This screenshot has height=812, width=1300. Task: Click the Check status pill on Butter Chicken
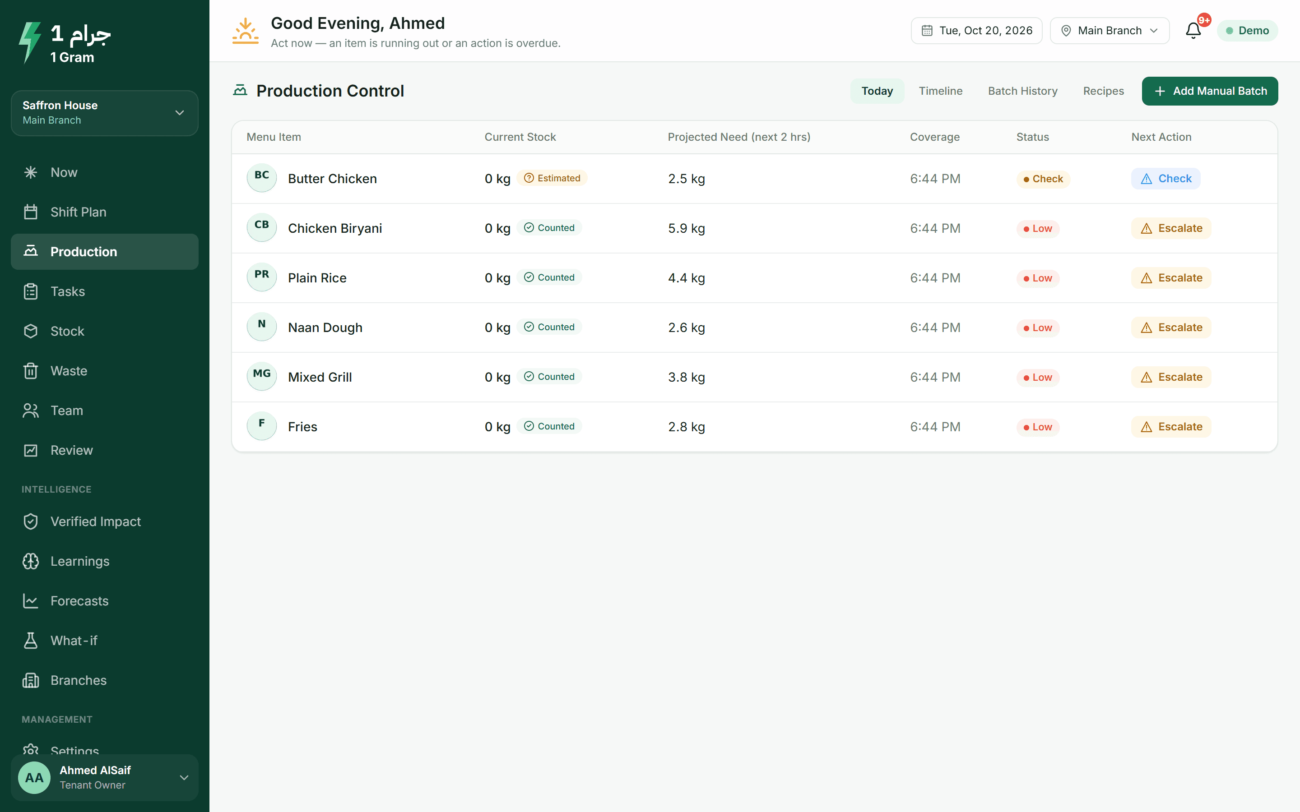pyautogui.click(x=1043, y=179)
